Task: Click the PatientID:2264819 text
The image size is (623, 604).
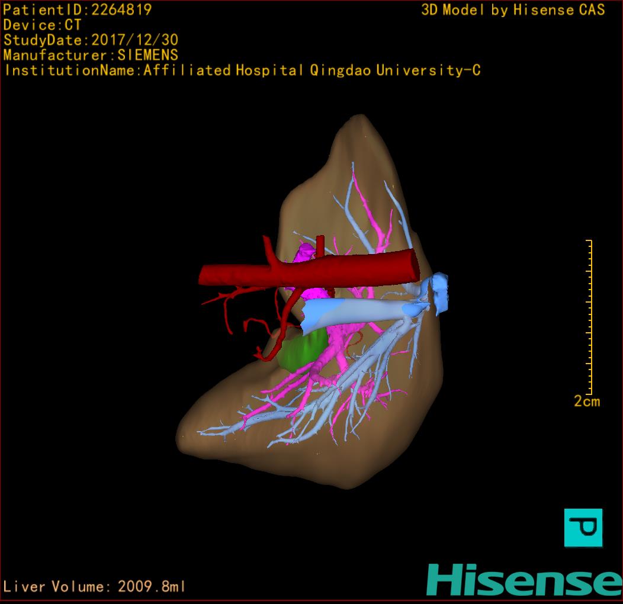Action: point(78,9)
